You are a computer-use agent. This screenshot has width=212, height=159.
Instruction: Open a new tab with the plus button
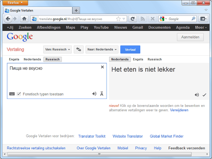coord(76,10)
